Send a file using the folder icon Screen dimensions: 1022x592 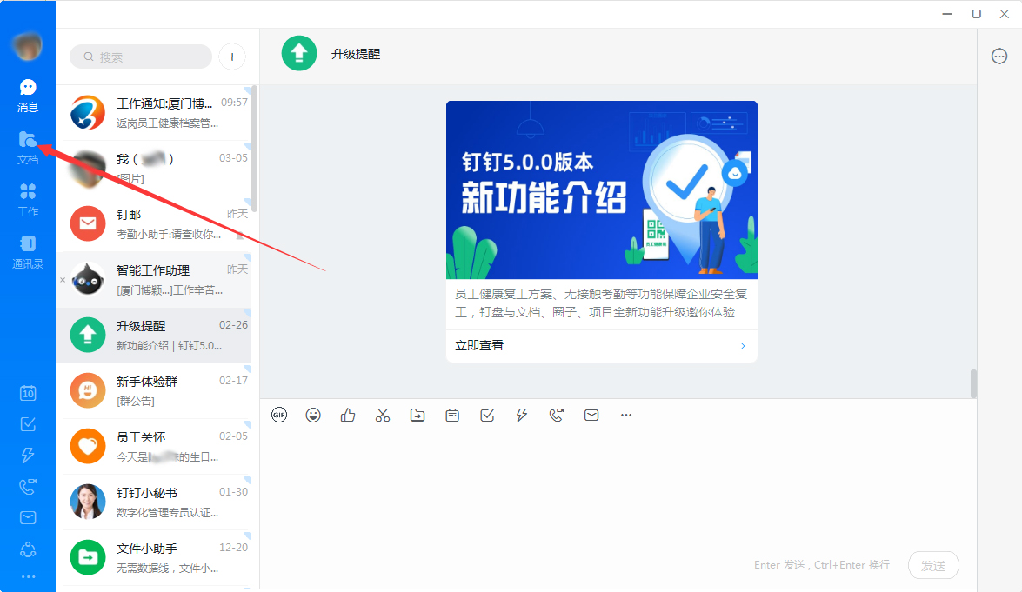click(x=417, y=415)
